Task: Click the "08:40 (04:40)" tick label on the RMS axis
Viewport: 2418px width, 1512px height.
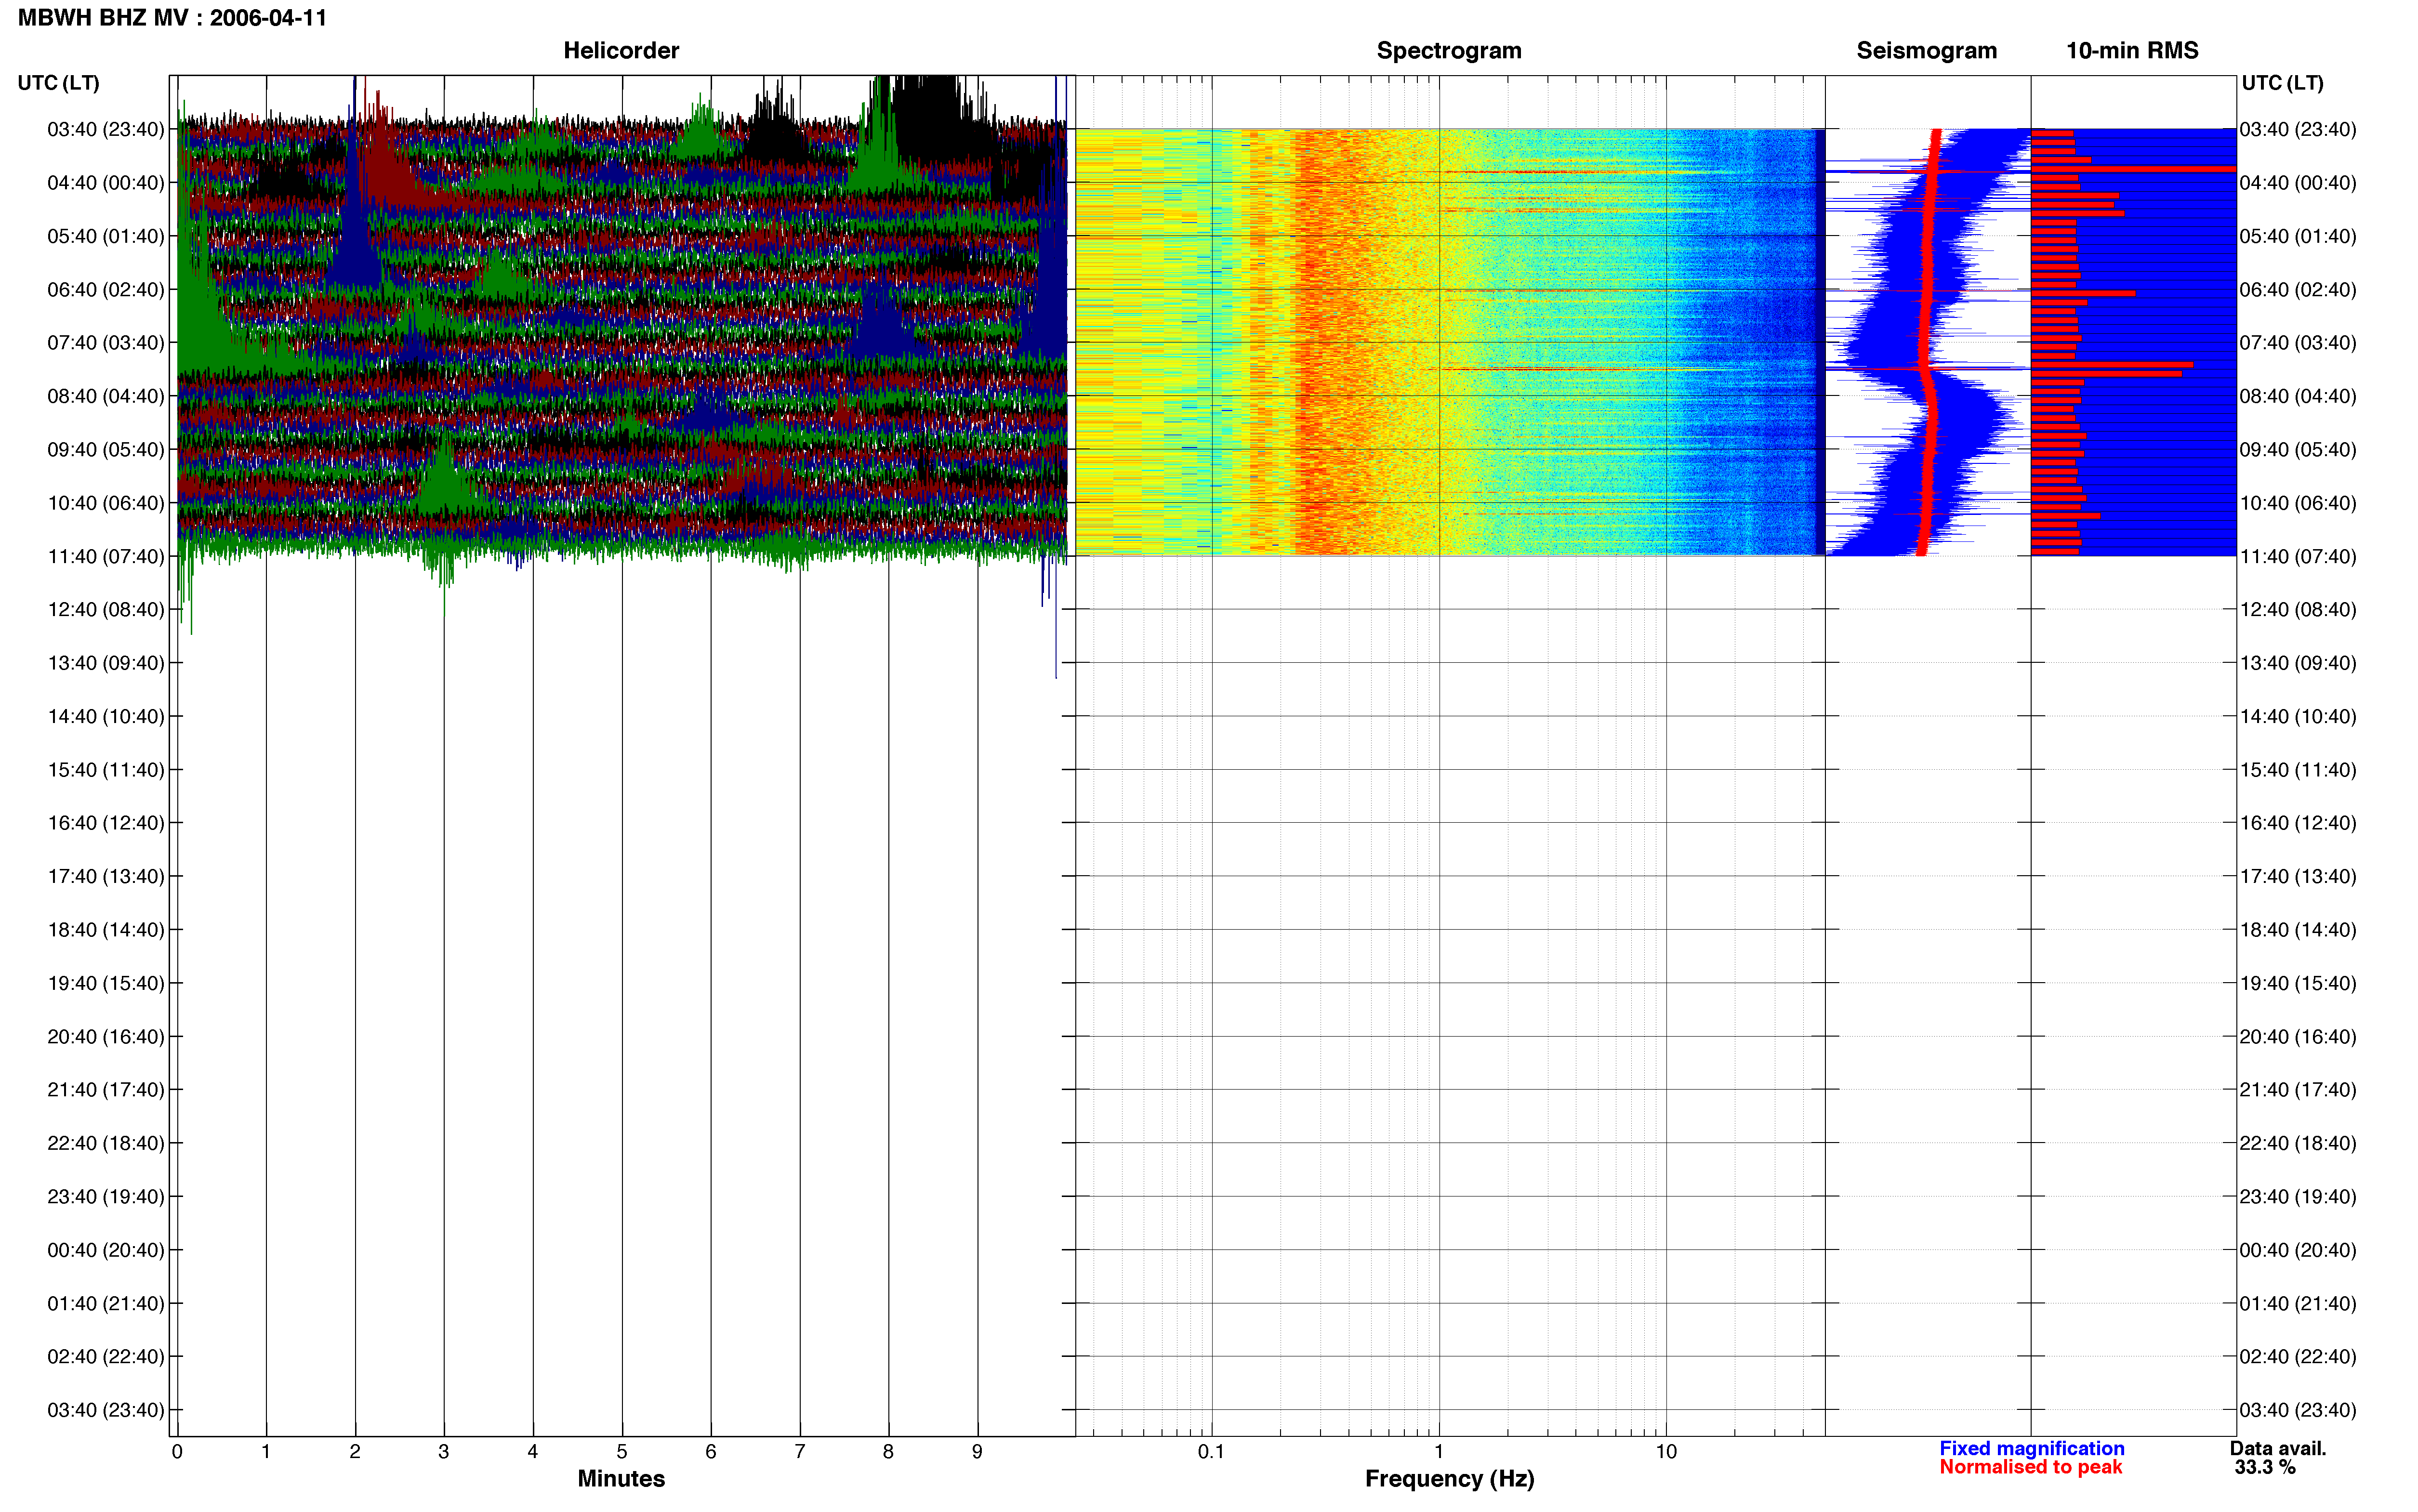Action: tap(2298, 396)
